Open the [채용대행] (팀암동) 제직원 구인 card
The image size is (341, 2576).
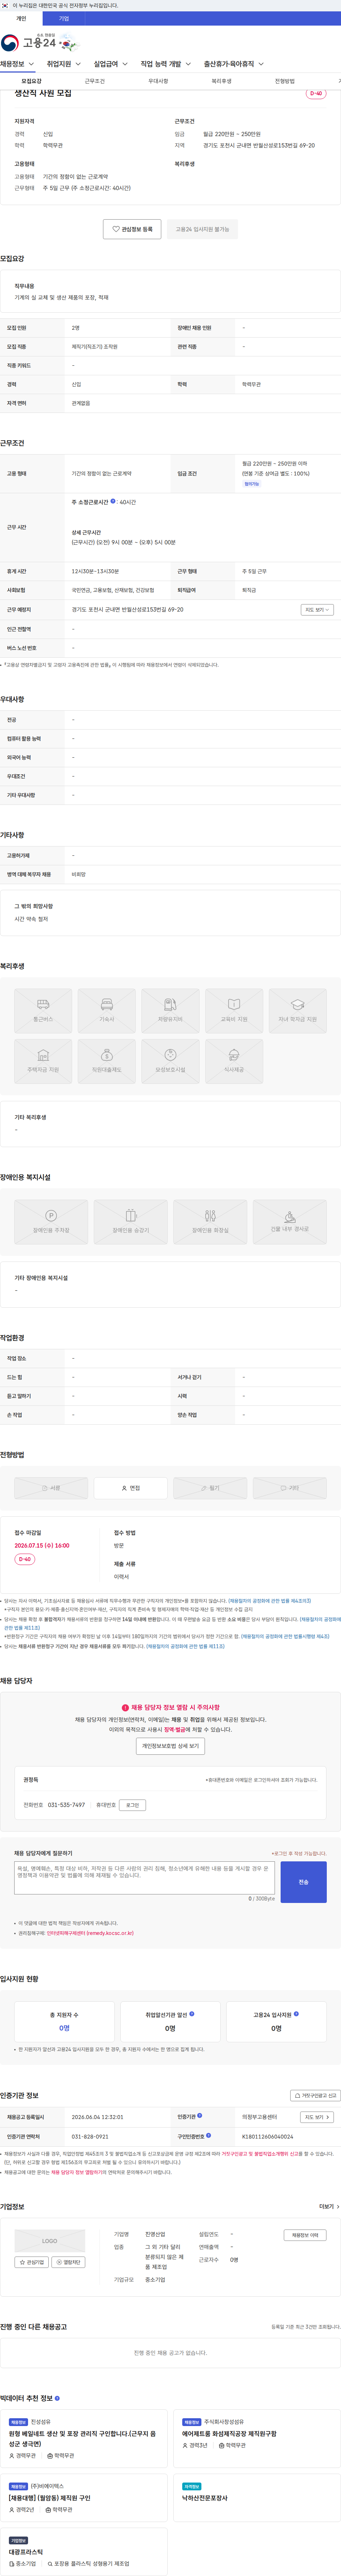coord(84,2498)
